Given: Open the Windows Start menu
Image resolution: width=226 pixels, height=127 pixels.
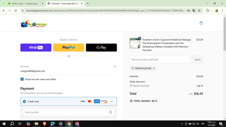Looking at the screenshot, I should [x=4, y=124].
